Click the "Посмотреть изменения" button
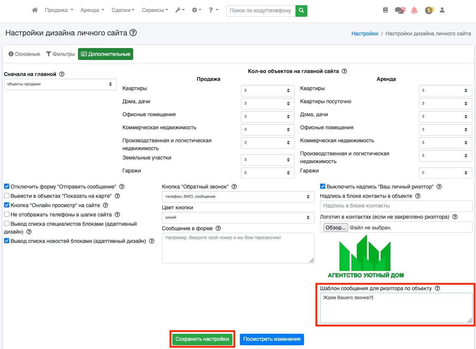The height and width of the screenshot is (349, 476). coord(272,339)
